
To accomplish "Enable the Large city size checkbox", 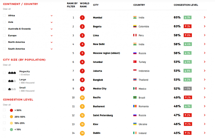I will [4, 81].
